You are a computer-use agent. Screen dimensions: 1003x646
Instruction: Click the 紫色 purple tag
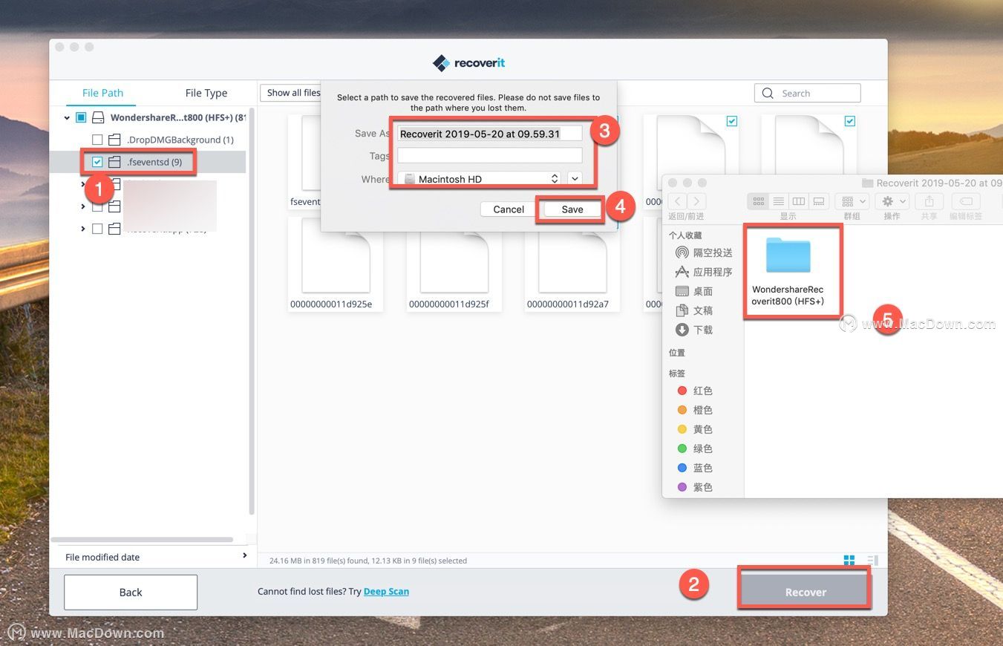(695, 487)
